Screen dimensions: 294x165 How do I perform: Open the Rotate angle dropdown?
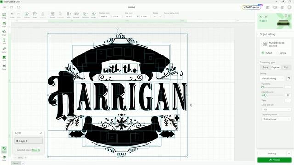pos(158,16)
